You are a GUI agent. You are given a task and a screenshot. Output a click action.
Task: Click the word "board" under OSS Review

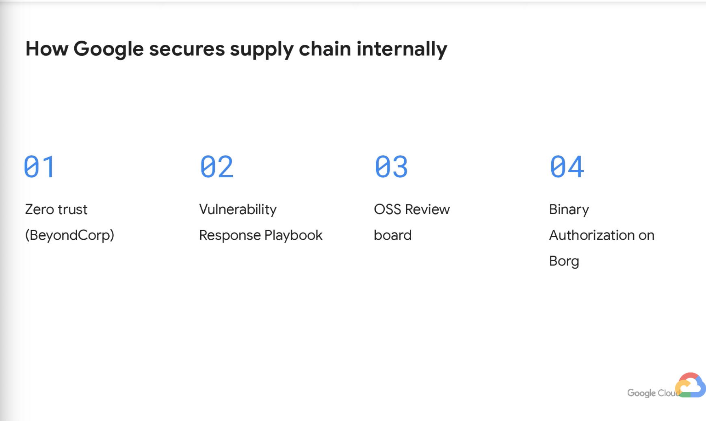click(x=393, y=235)
